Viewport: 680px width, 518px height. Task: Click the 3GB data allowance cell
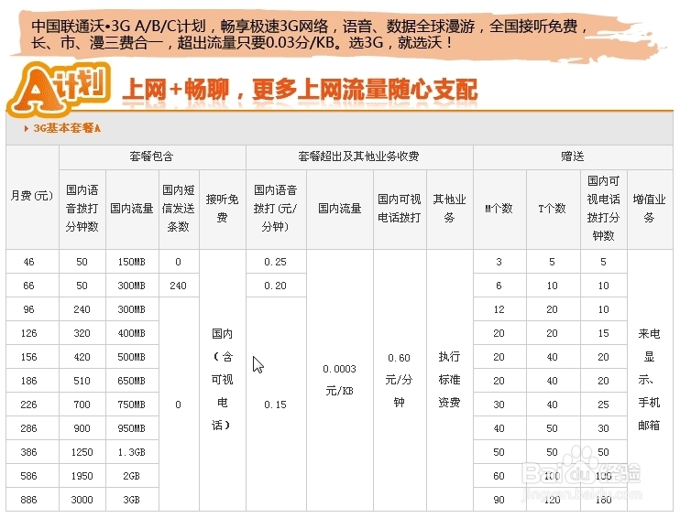132,500
